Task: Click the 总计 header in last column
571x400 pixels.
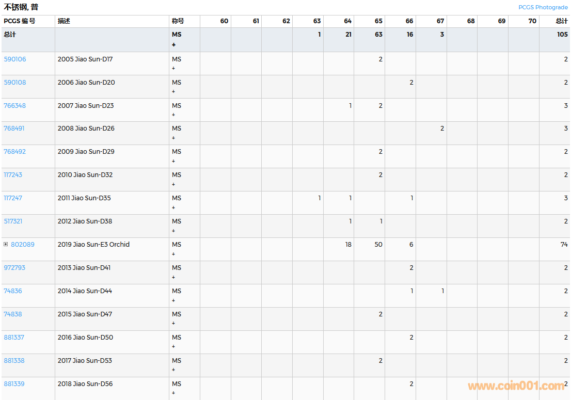Action: pos(561,21)
